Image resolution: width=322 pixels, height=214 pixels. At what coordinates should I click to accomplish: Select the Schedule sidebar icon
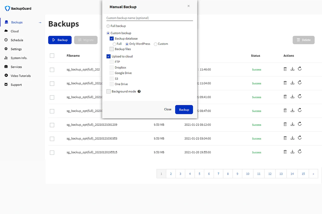coord(6,40)
